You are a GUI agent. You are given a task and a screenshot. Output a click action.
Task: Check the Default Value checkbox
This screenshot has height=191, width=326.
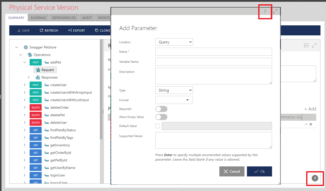(158, 126)
